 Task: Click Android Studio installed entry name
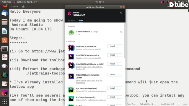pos(83,32)
